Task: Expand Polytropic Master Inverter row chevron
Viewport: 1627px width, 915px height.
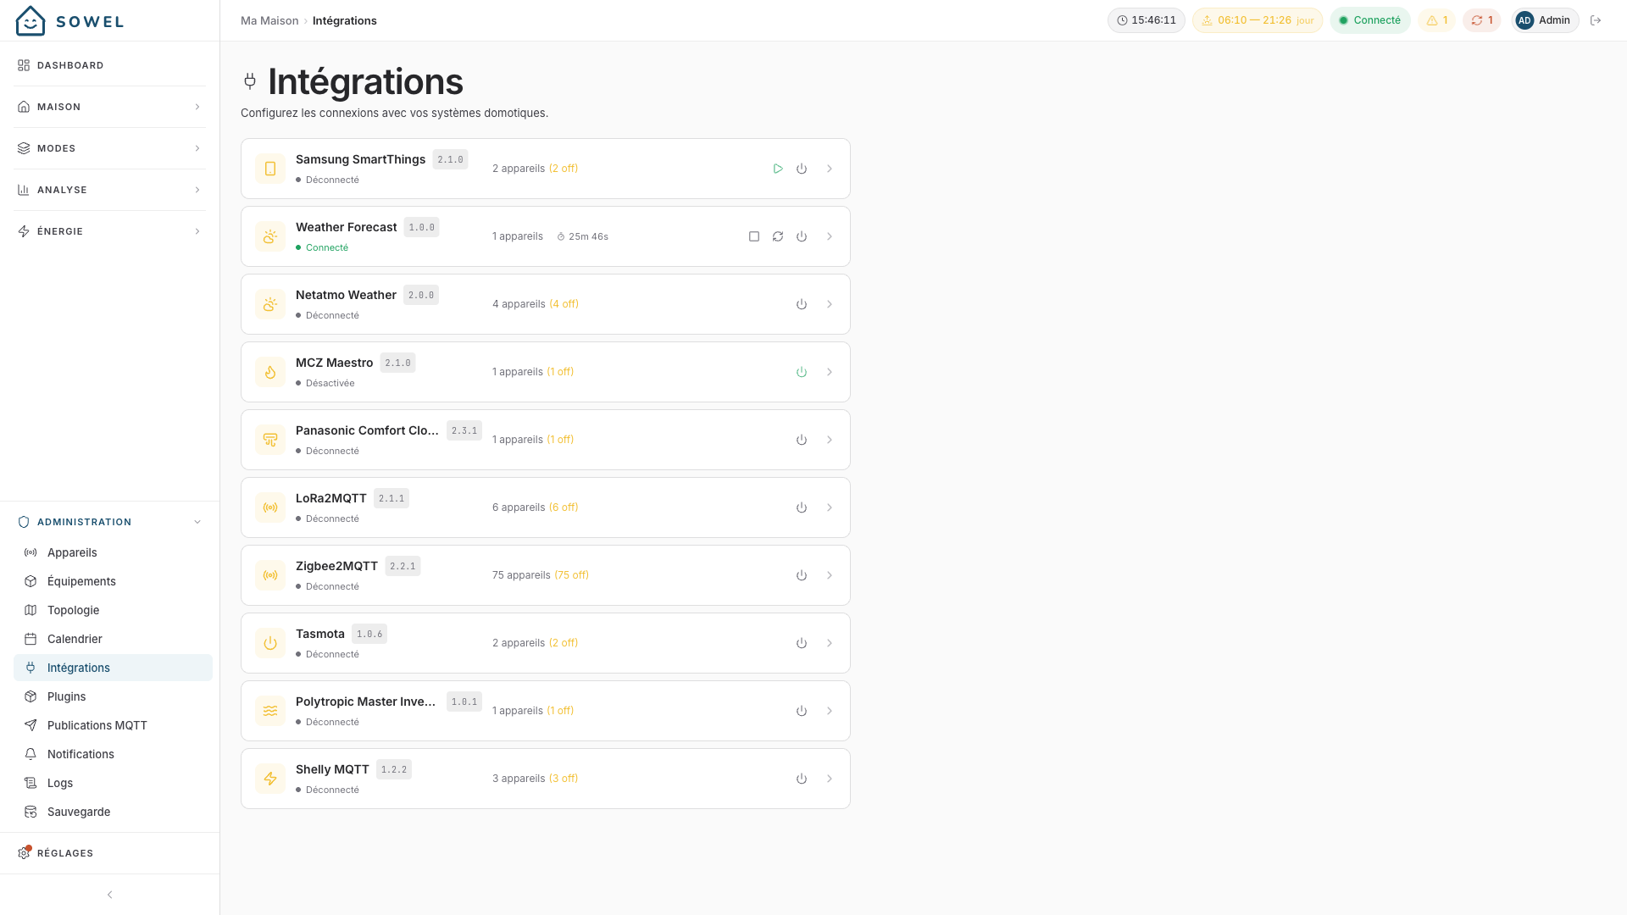Action: point(830,711)
